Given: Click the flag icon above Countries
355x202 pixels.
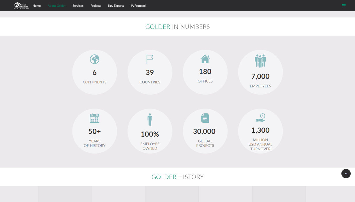Looking at the screenshot, I should pyautogui.click(x=150, y=59).
